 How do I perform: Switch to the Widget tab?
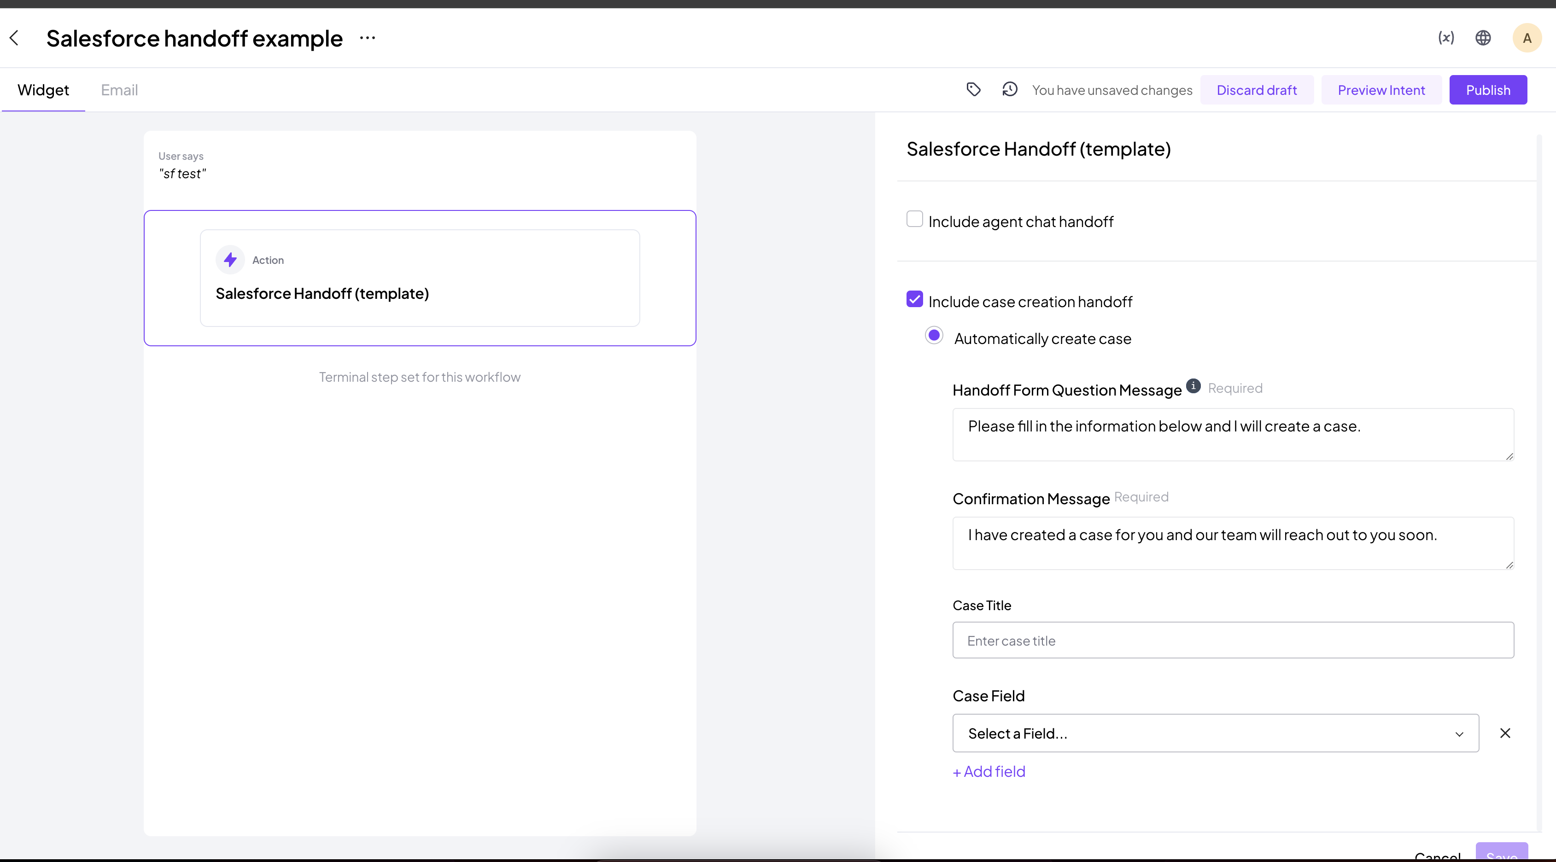(x=43, y=90)
